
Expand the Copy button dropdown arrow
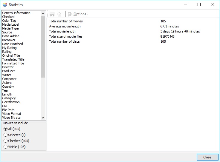(x=63, y=14)
